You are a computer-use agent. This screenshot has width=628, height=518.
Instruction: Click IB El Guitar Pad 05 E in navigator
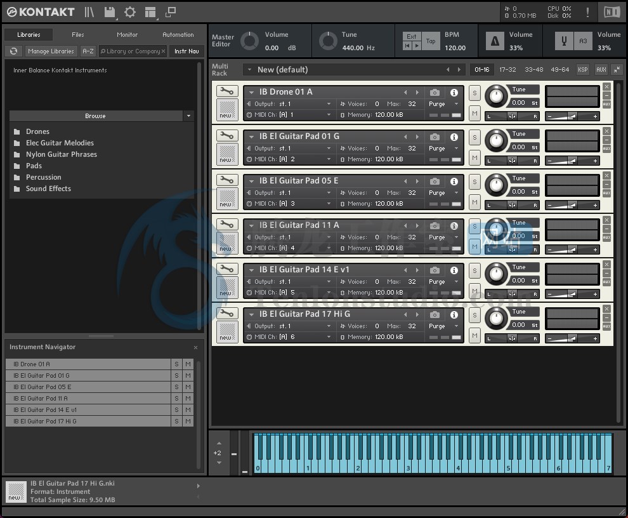tap(88, 387)
